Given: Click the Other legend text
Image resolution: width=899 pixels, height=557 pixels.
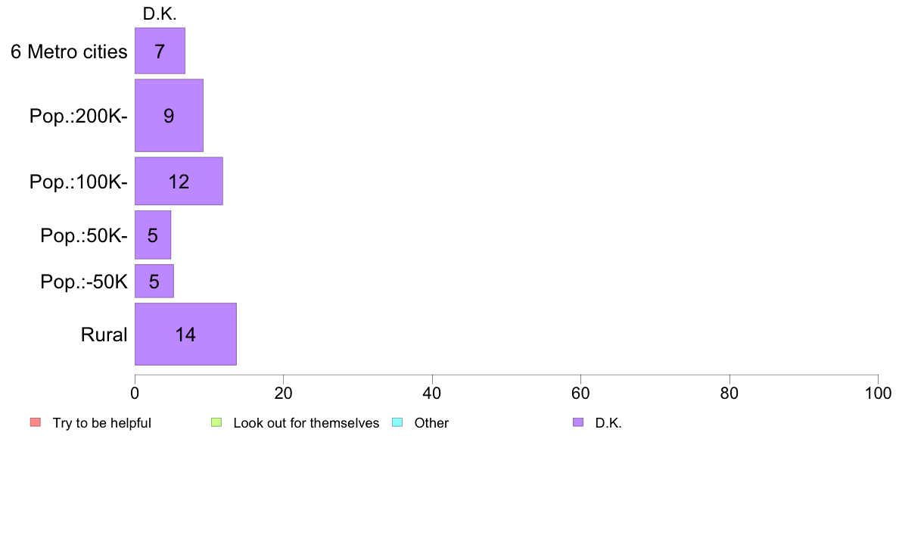Looking at the screenshot, I should pyautogui.click(x=432, y=423).
